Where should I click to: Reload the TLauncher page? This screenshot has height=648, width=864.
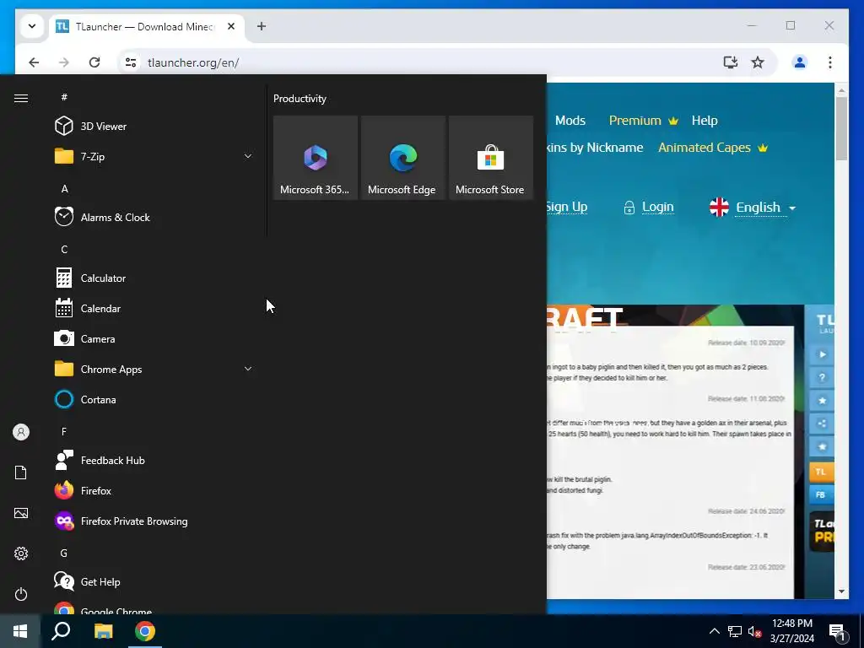pos(94,62)
